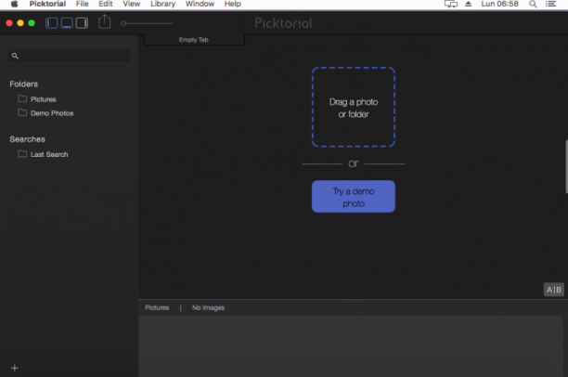568x377 pixels.
Task: Open the Library menu
Action: [162, 5]
